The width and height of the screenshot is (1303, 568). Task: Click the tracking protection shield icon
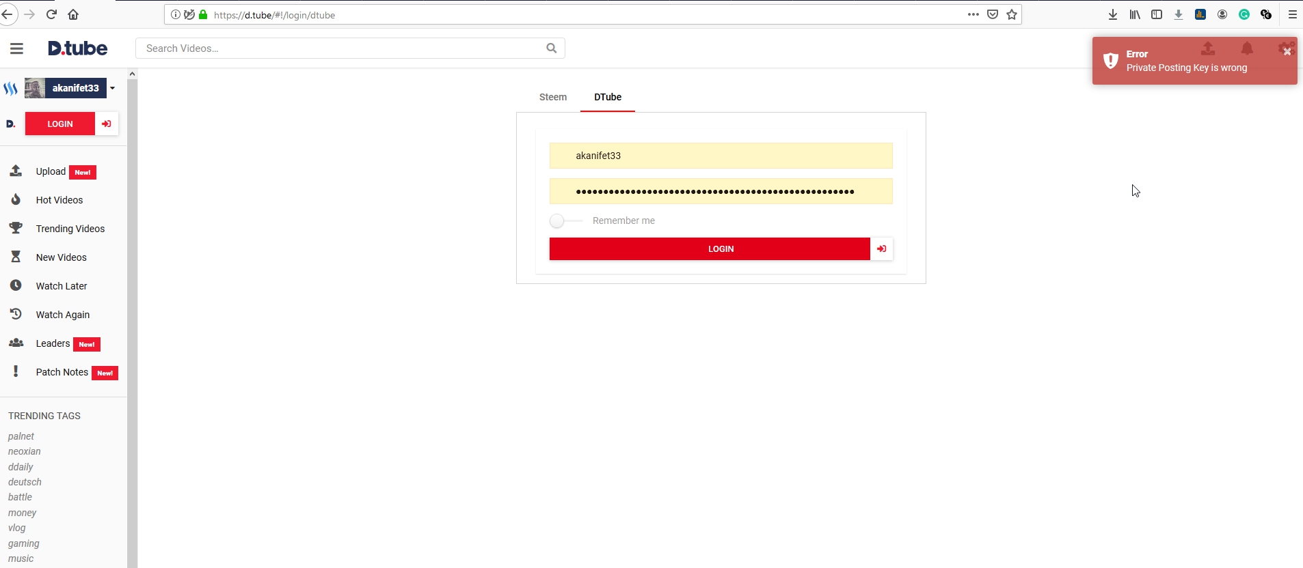click(189, 14)
